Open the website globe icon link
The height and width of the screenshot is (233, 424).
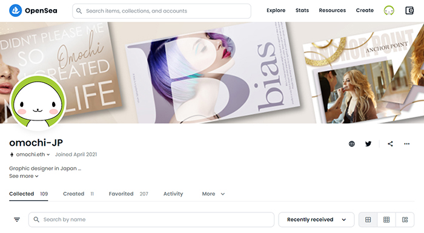[x=351, y=144]
